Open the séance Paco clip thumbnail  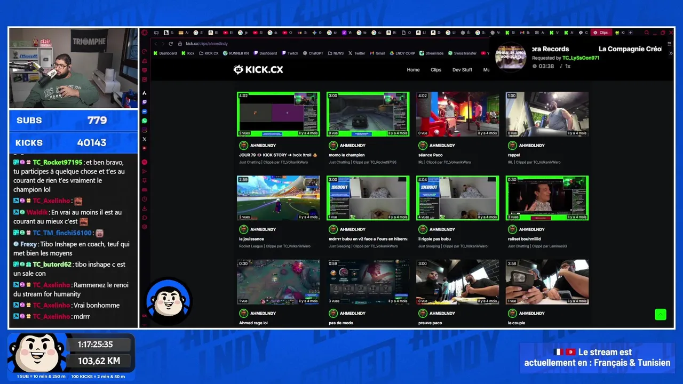457,114
